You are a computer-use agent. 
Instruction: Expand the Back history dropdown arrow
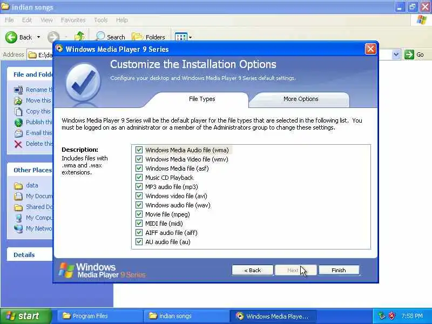pos(38,37)
